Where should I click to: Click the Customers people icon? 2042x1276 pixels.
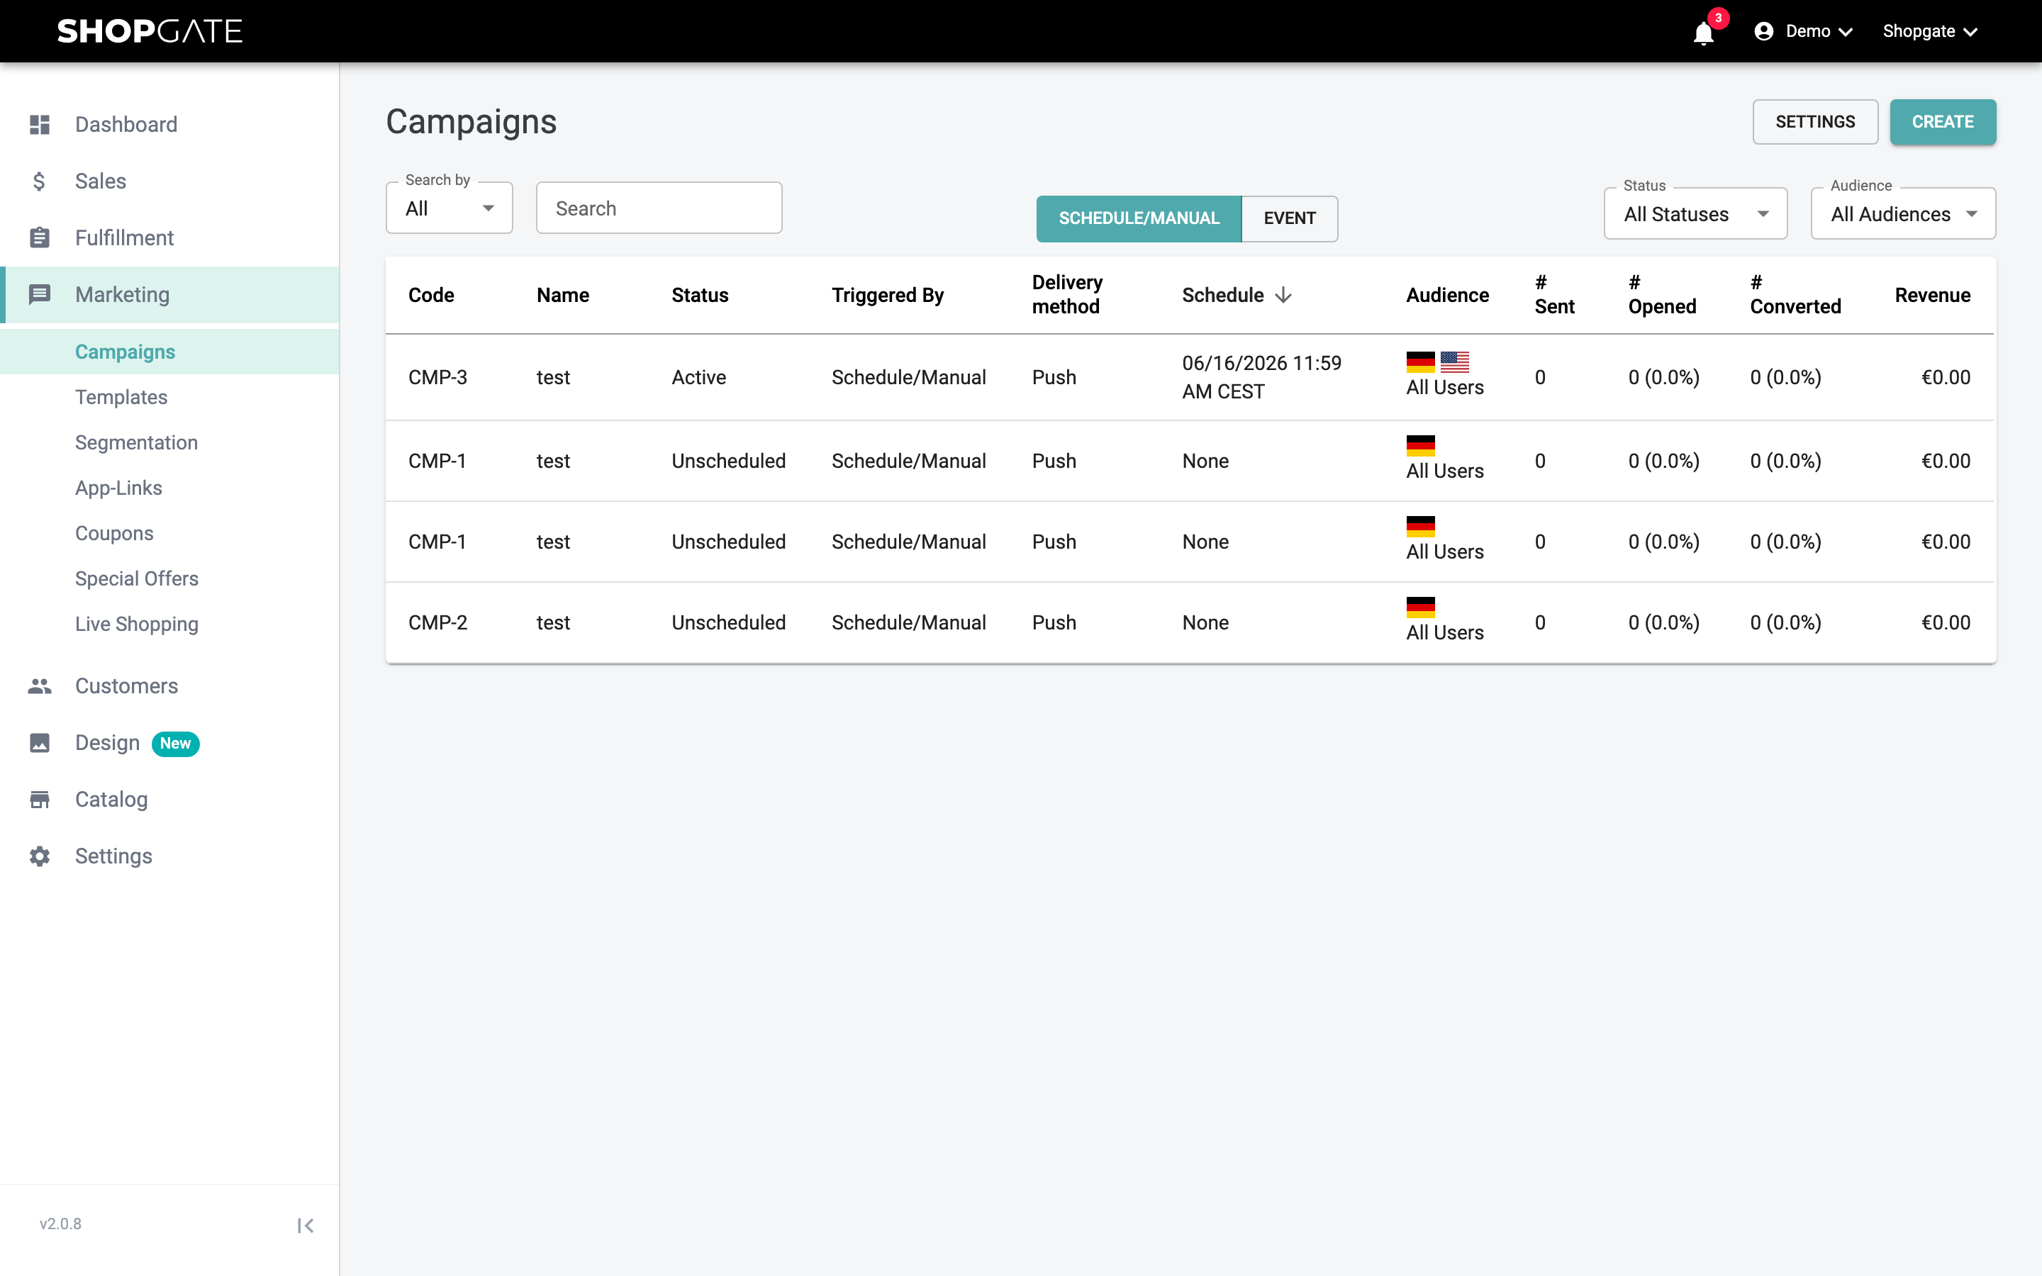[x=40, y=686]
